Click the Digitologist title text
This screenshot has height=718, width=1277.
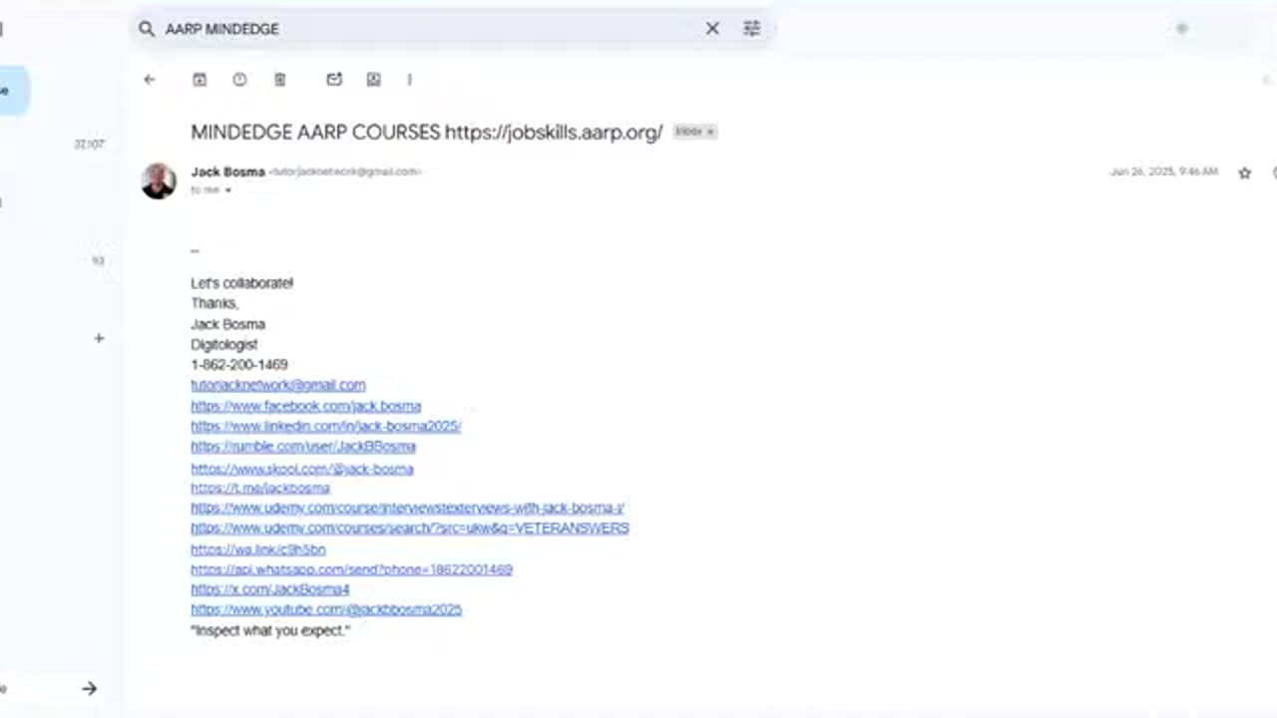click(x=224, y=344)
